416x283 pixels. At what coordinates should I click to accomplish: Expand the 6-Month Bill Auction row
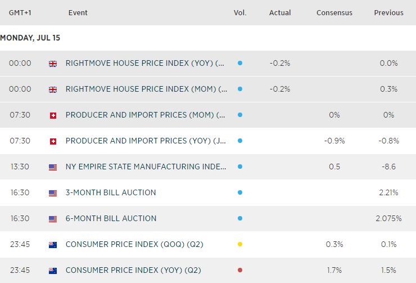point(111,218)
